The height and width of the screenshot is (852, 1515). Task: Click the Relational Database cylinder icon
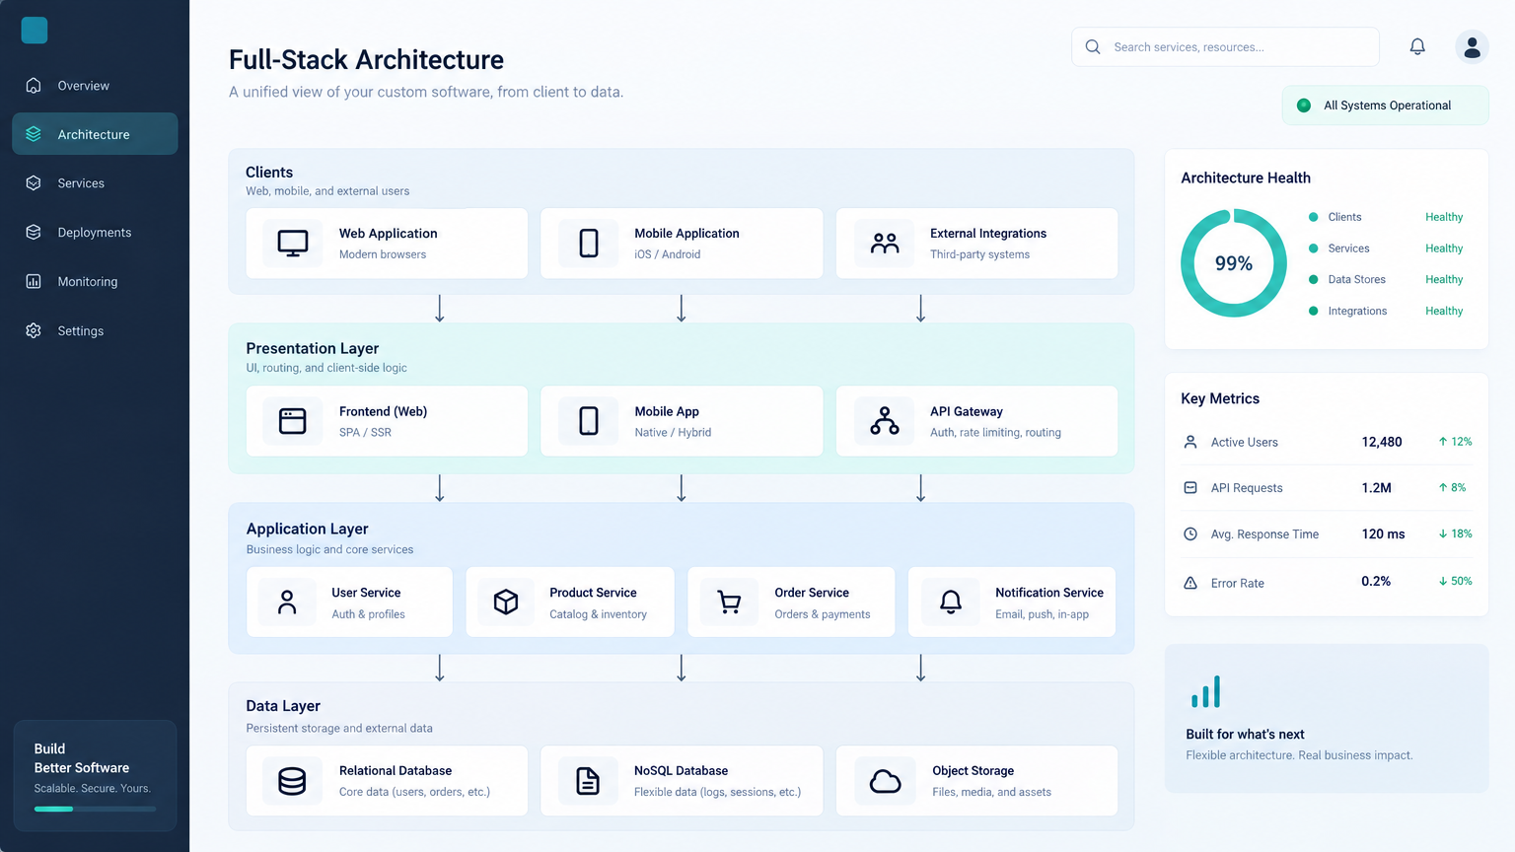[x=292, y=781]
